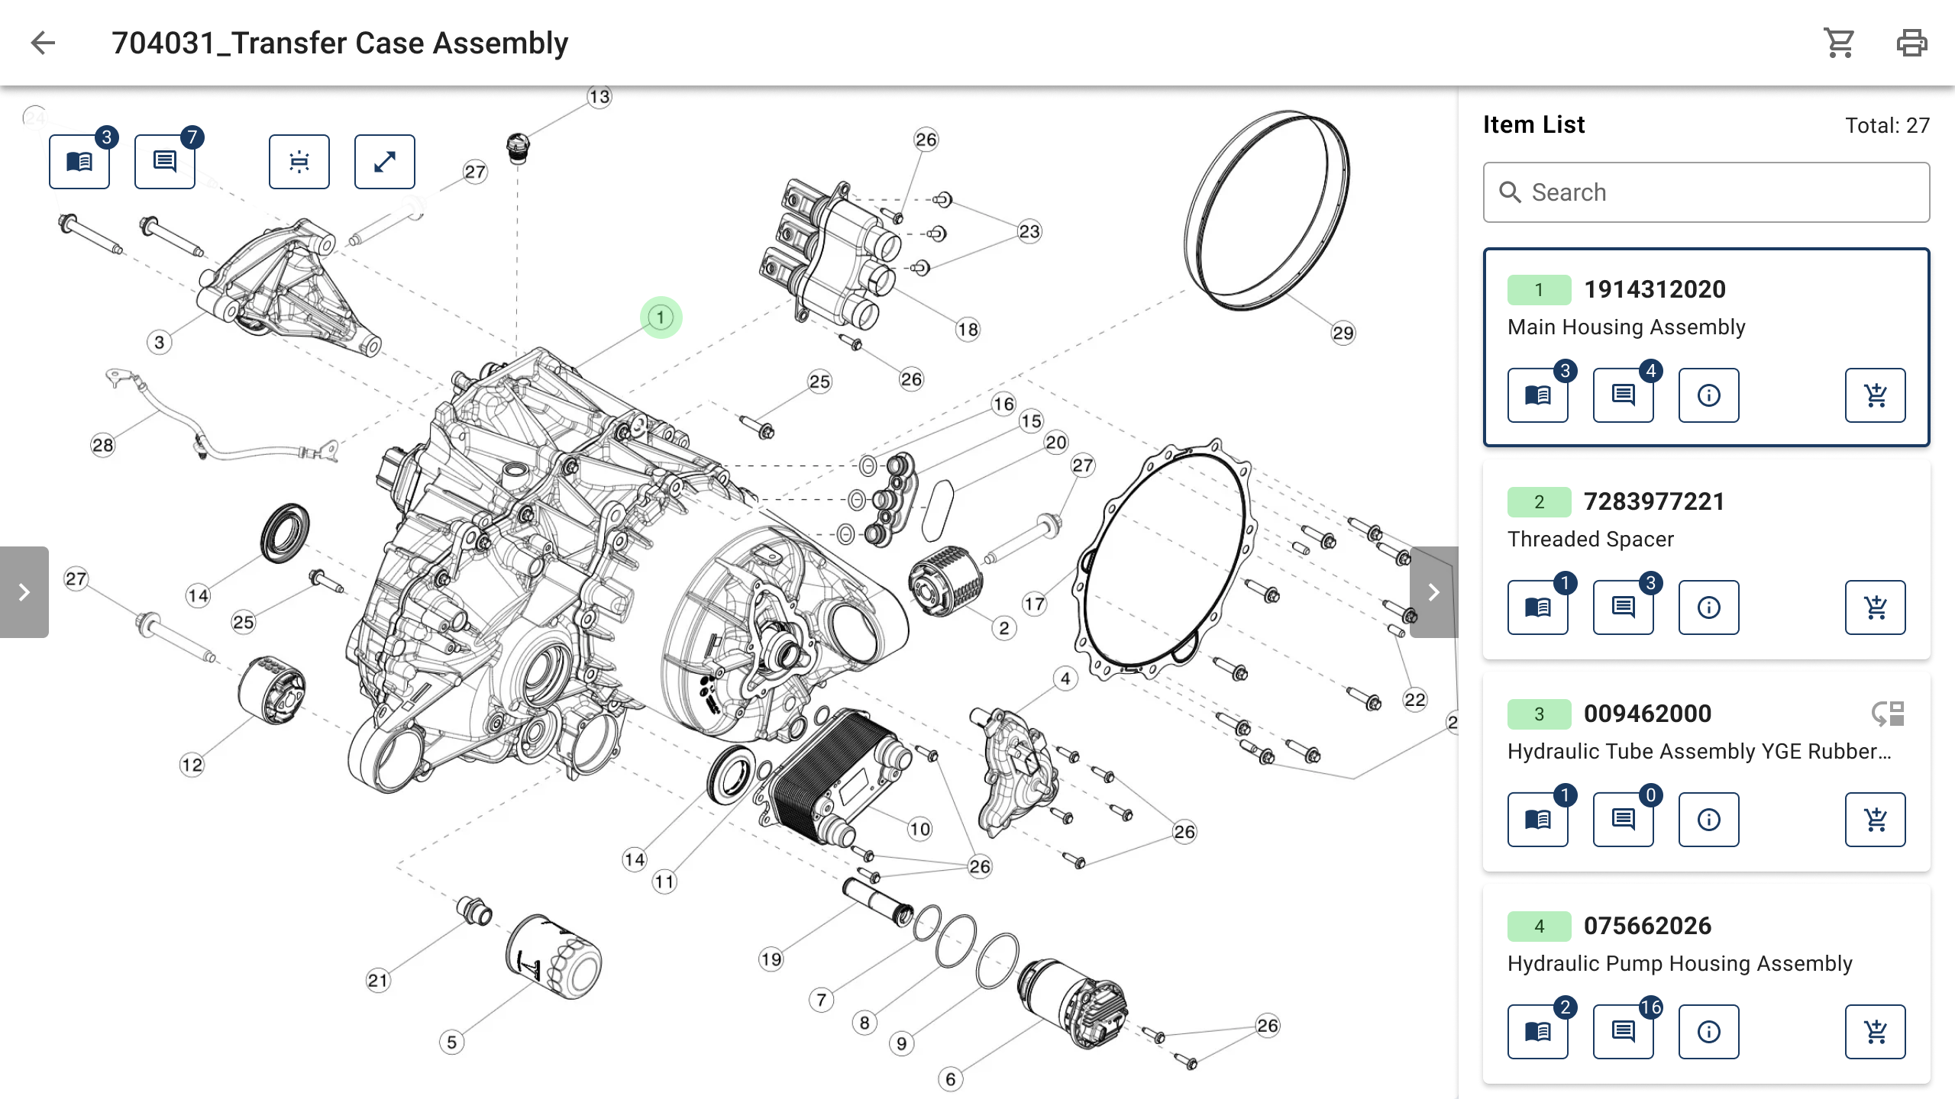Expand left side panel with arrow

pos(24,591)
